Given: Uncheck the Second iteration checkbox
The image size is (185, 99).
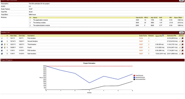Looking at the screenshot, I should click(x=2, y=41).
